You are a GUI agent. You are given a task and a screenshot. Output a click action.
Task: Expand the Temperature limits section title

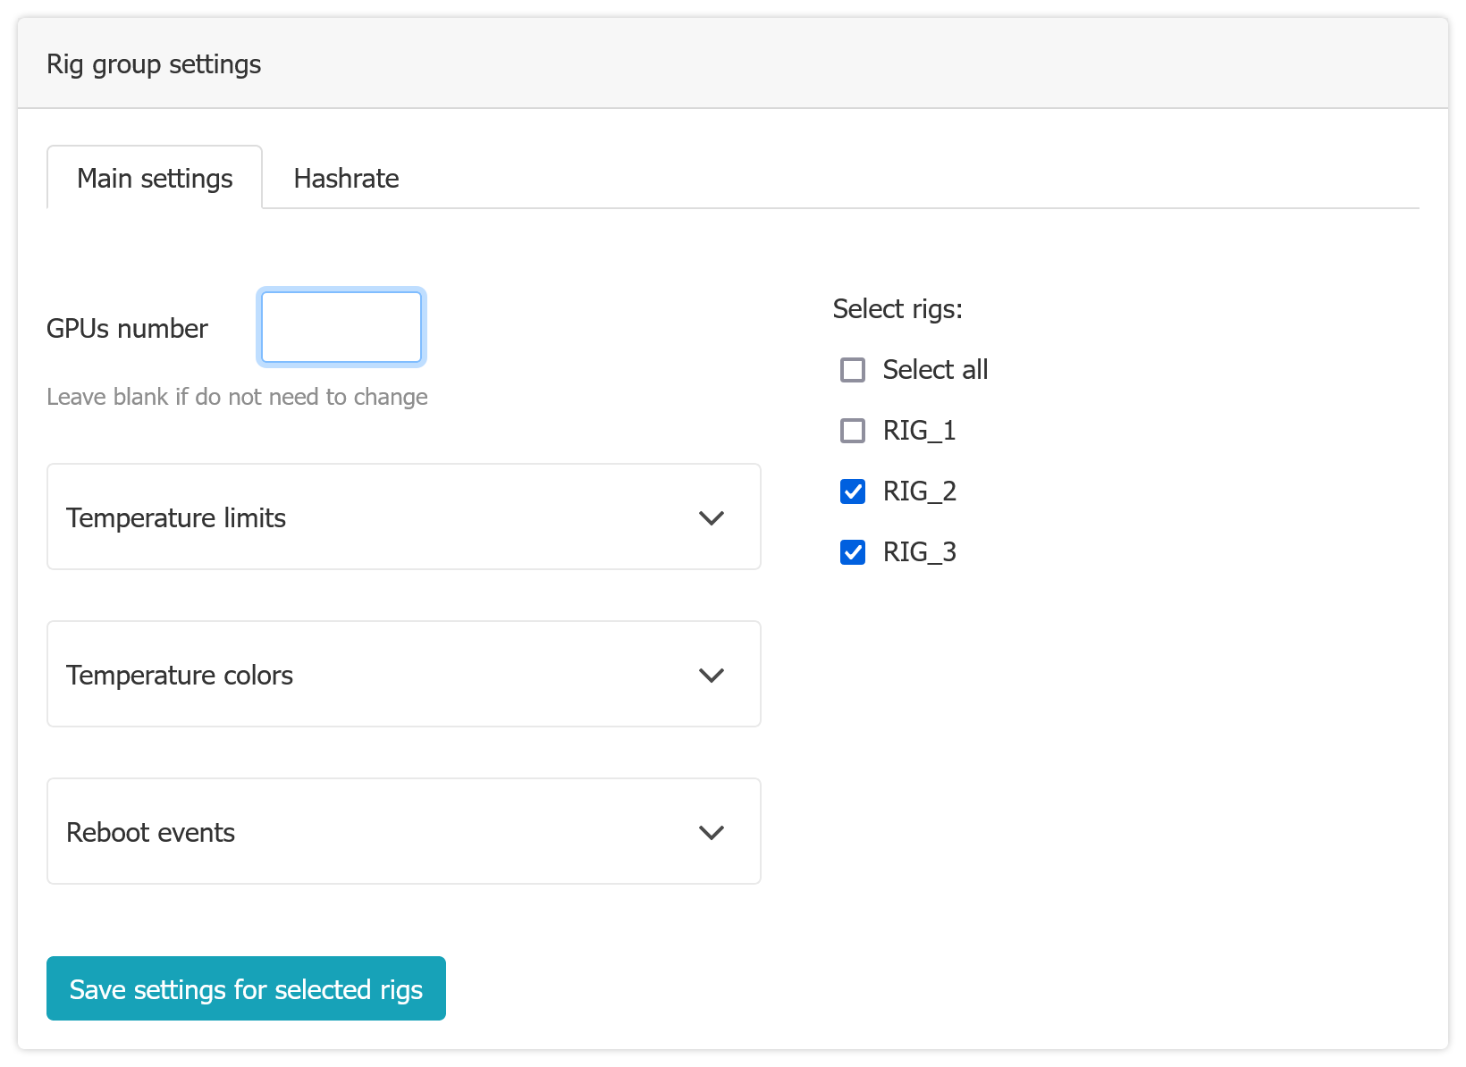click(x=176, y=518)
